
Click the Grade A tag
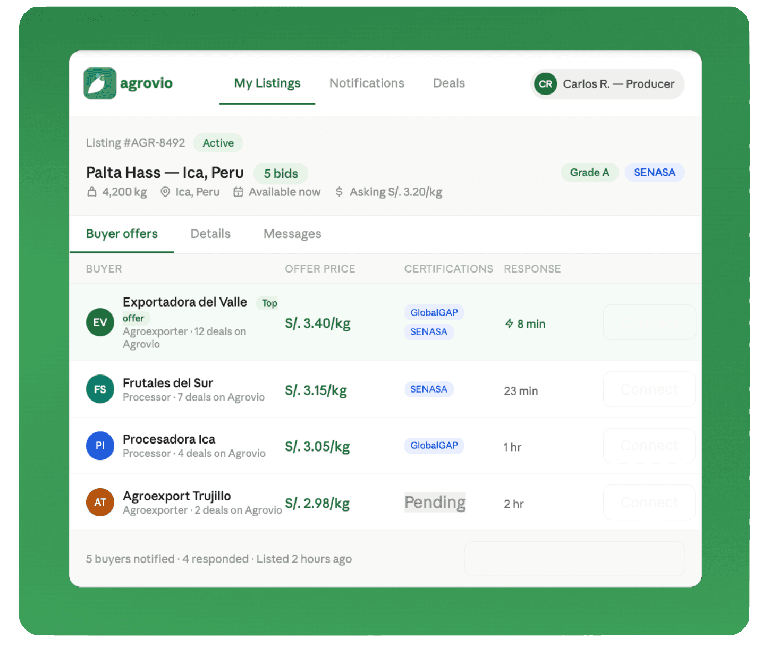589,173
